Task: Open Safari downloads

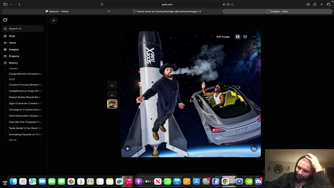Action: tap(308, 4)
